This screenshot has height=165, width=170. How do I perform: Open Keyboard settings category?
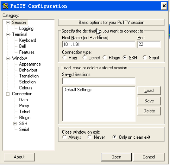27,40
